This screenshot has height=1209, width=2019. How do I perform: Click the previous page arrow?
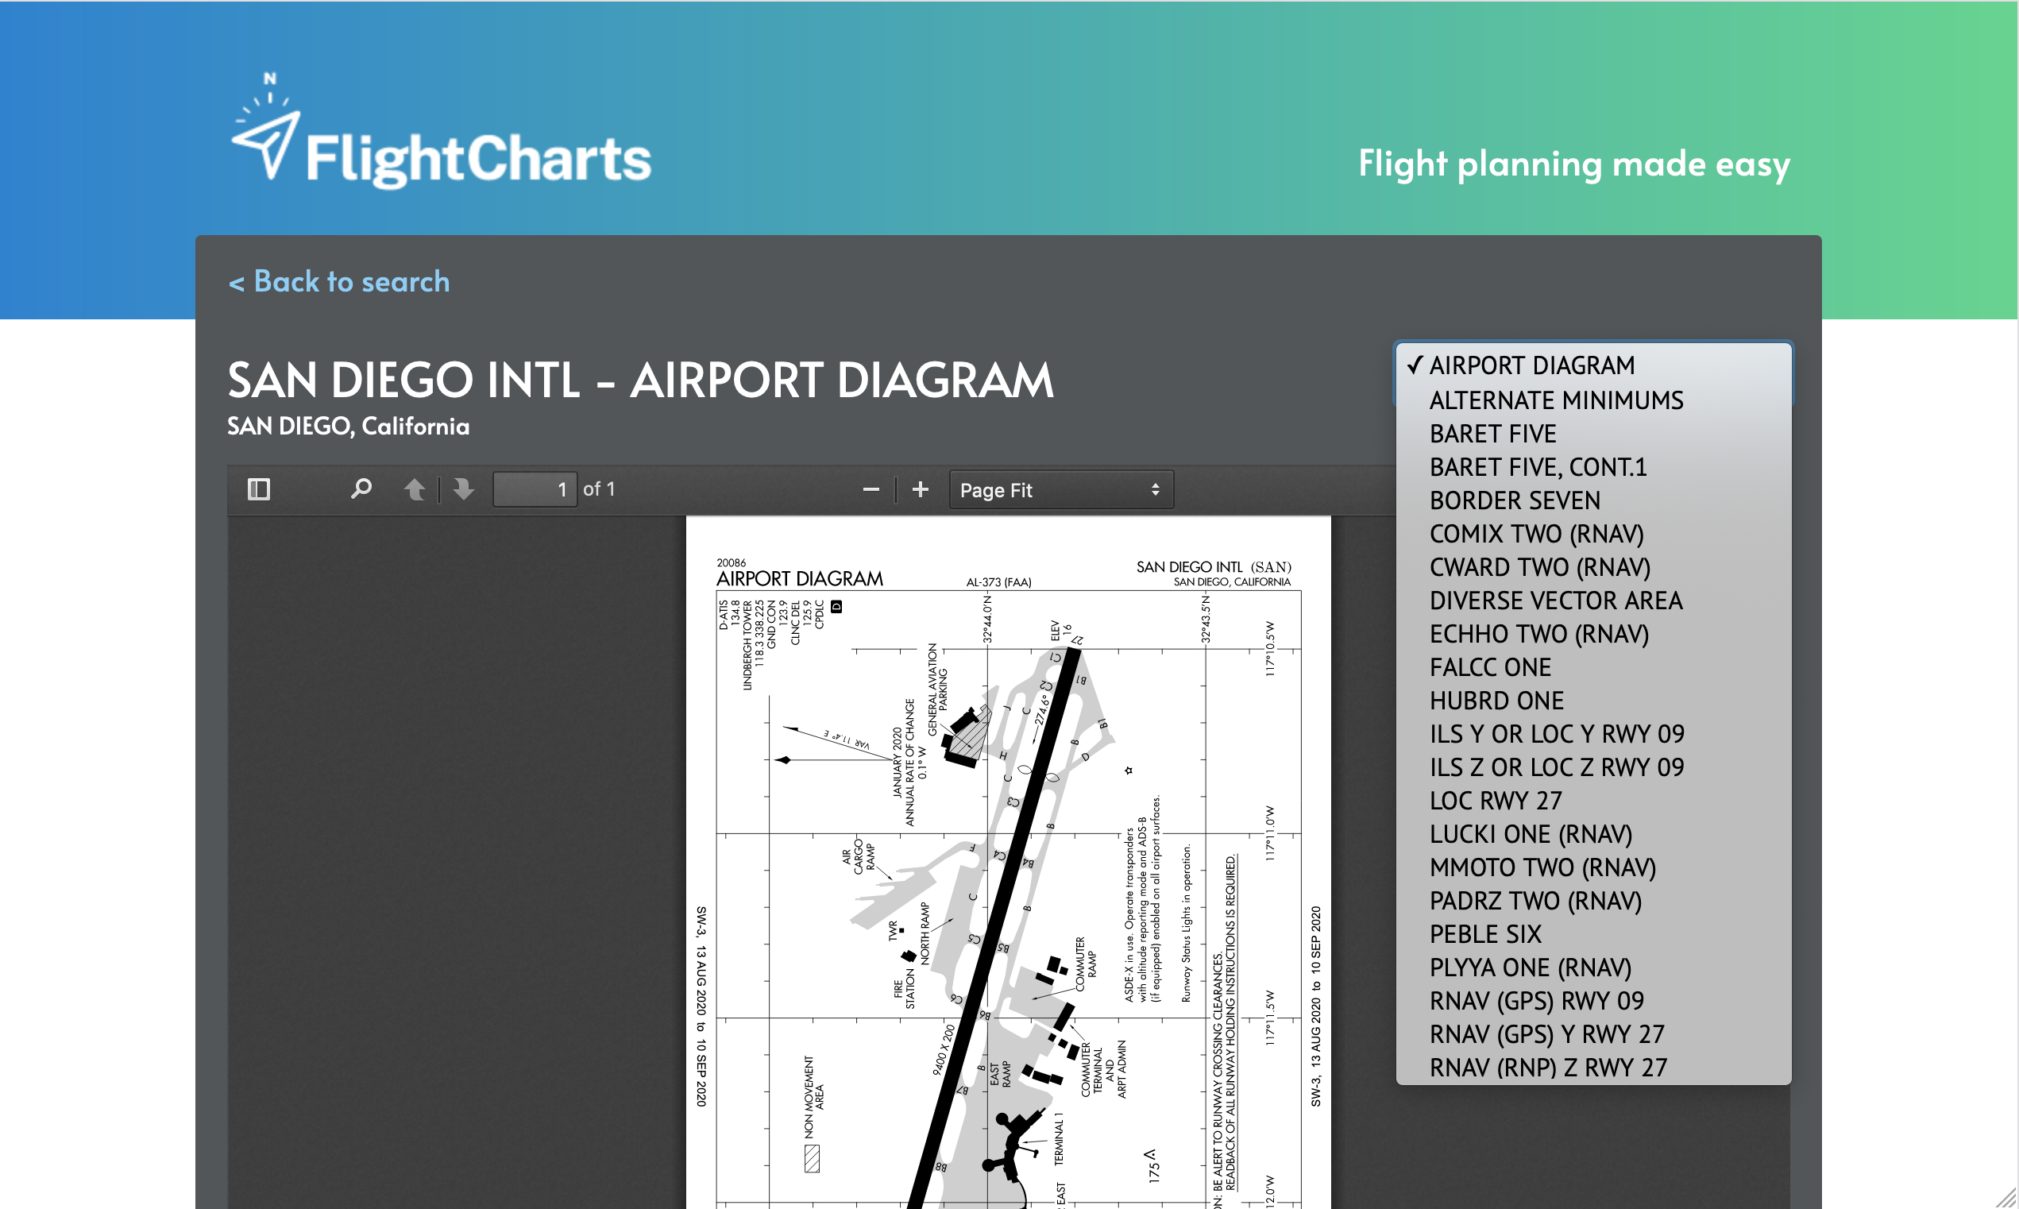click(x=415, y=489)
